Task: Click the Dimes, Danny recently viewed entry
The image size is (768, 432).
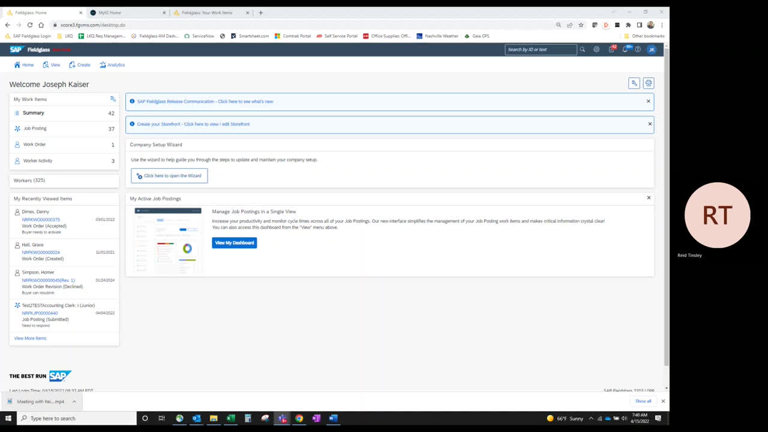Action: point(35,212)
